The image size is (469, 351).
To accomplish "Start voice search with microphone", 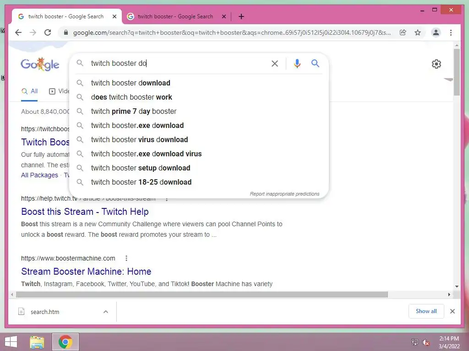I will [297, 63].
